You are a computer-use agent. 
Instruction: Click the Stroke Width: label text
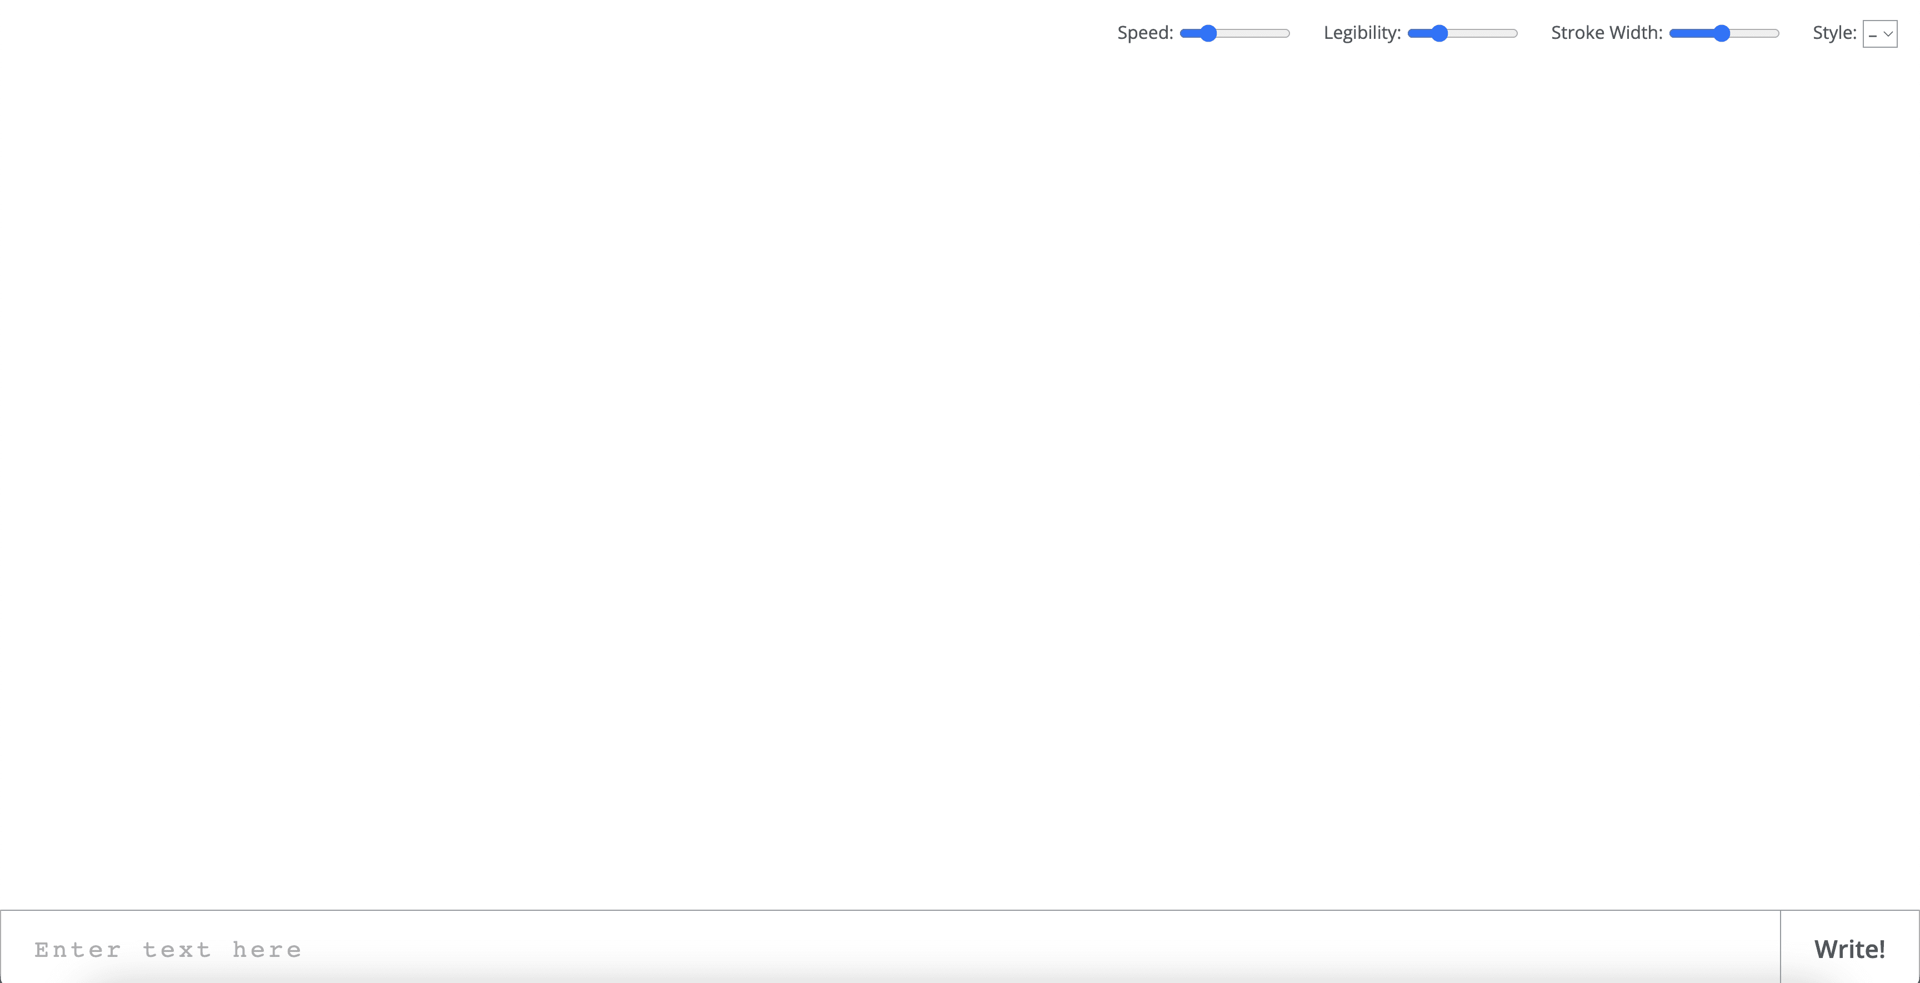[x=1606, y=33]
